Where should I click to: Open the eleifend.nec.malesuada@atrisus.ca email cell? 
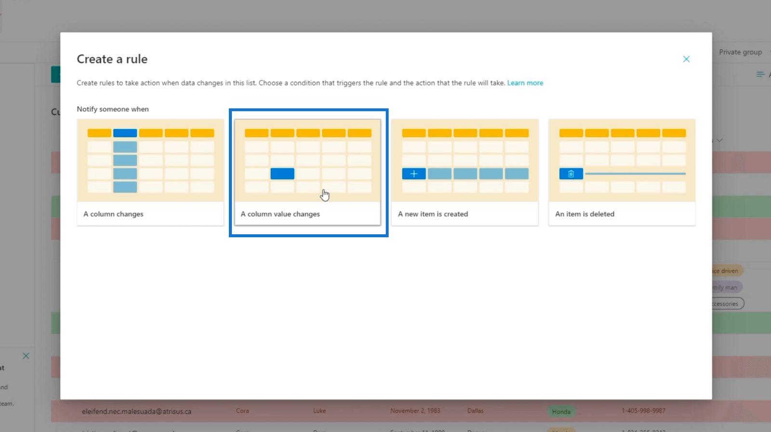pos(136,412)
